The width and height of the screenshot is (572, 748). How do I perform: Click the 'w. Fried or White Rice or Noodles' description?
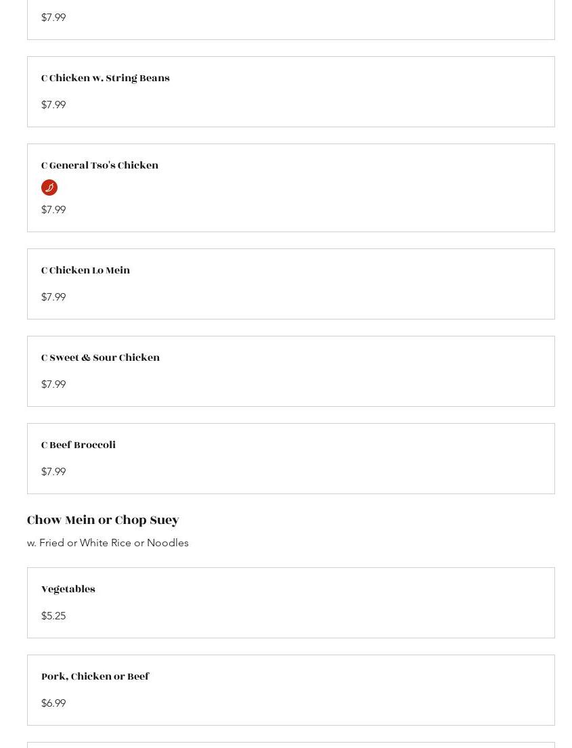point(108,543)
